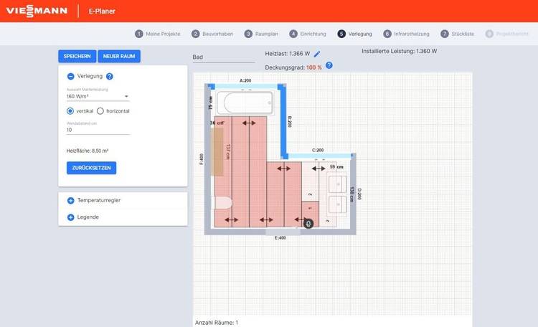
Task: Expand the Temperaturregler section
Action: click(70, 200)
